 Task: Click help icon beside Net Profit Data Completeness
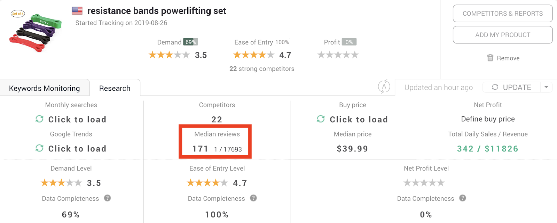(x=463, y=198)
